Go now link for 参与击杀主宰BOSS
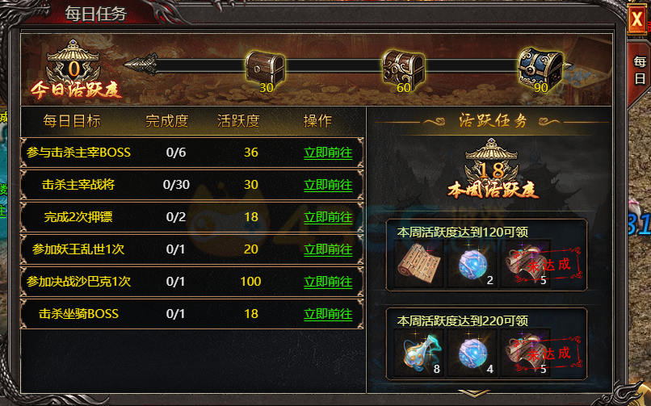The width and height of the screenshot is (651, 406). pos(328,153)
